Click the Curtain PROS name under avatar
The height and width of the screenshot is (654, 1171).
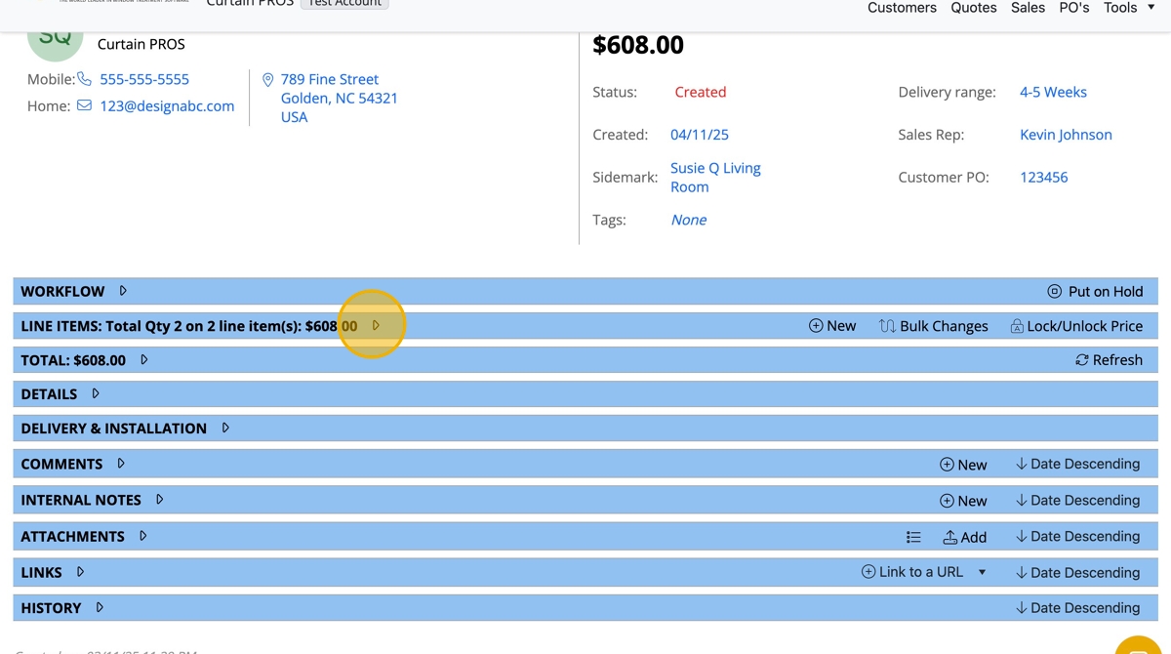pyautogui.click(x=141, y=44)
